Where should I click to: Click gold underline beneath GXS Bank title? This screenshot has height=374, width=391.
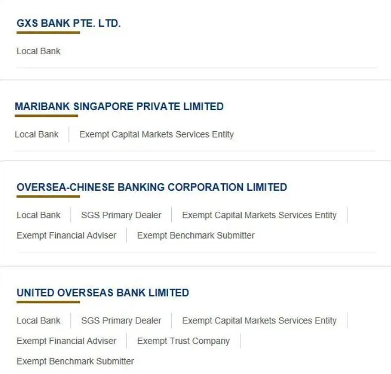coord(48,33)
